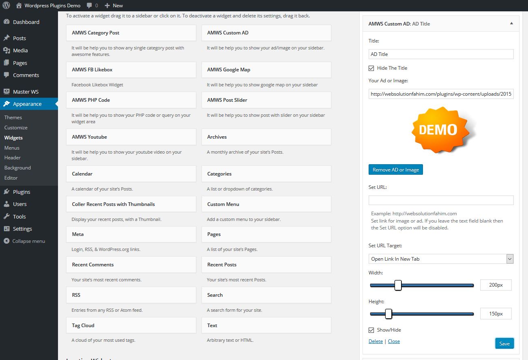Select the Widgets submenu item

(x=13, y=138)
